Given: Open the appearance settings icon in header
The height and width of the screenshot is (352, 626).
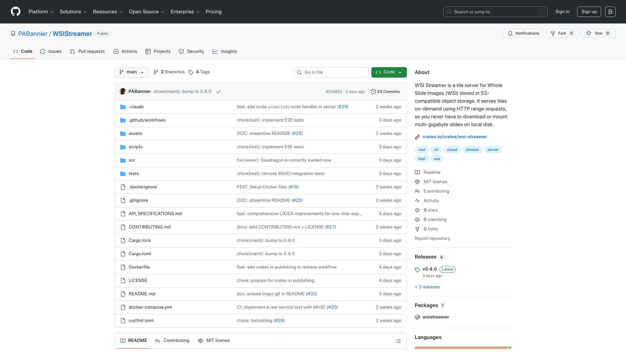Looking at the screenshot, I should 610,12.
